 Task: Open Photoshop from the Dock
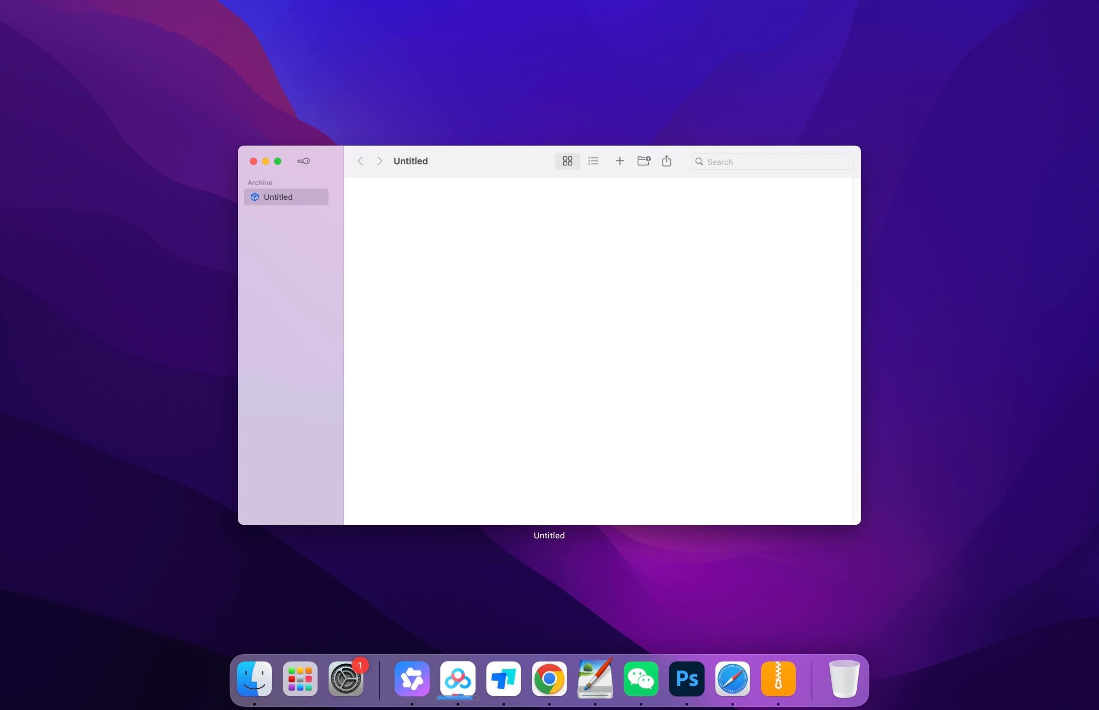686,678
